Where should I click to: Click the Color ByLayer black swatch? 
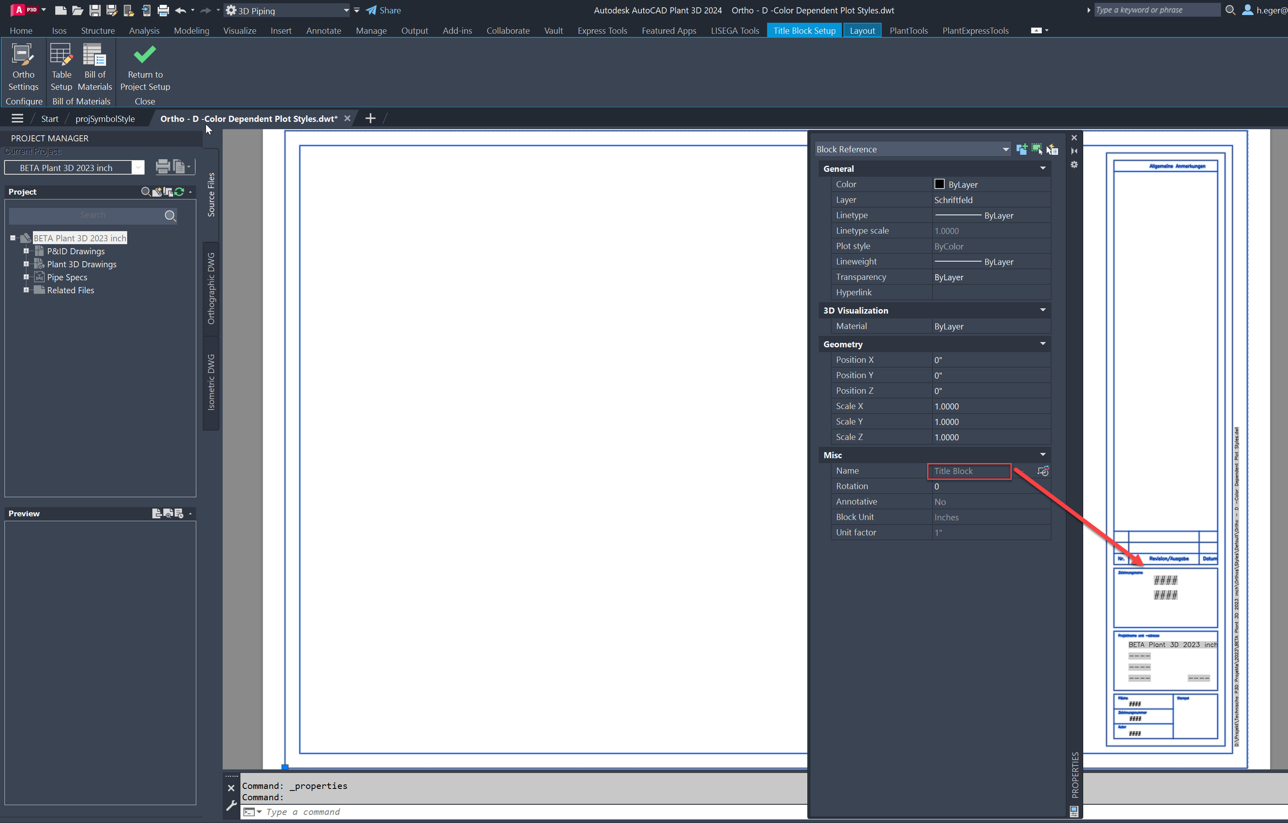click(x=939, y=184)
